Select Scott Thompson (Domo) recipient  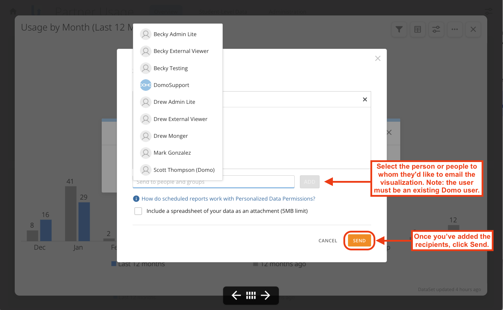coord(178,170)
